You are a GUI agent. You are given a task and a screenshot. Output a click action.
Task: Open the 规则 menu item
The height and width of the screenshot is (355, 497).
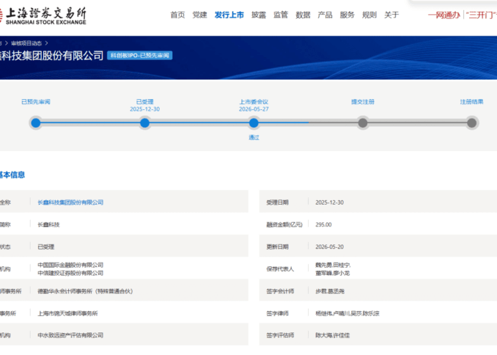pos(369,15)
